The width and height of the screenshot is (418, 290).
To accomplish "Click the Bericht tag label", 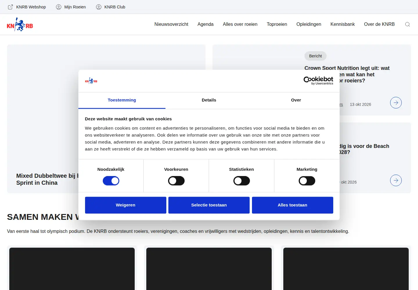I will (316, 56).
